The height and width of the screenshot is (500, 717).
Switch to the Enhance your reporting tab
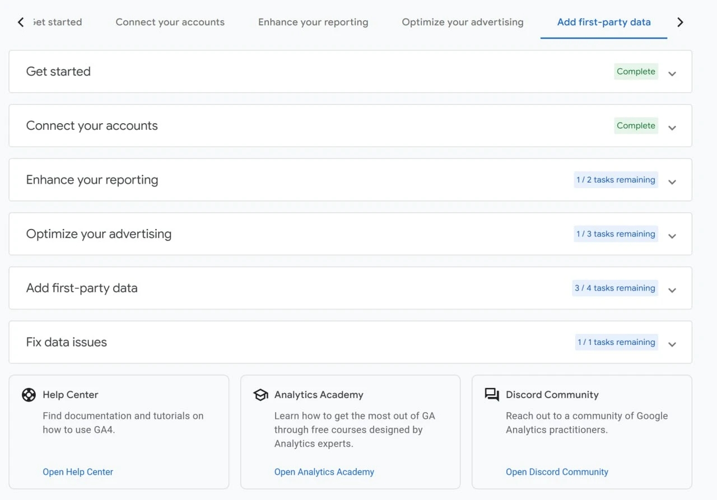(x=313, y=22)
